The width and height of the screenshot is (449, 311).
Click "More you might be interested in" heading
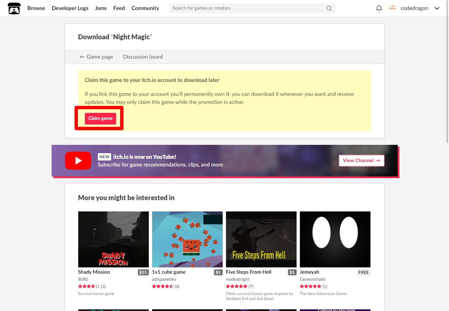pos(126,198)
